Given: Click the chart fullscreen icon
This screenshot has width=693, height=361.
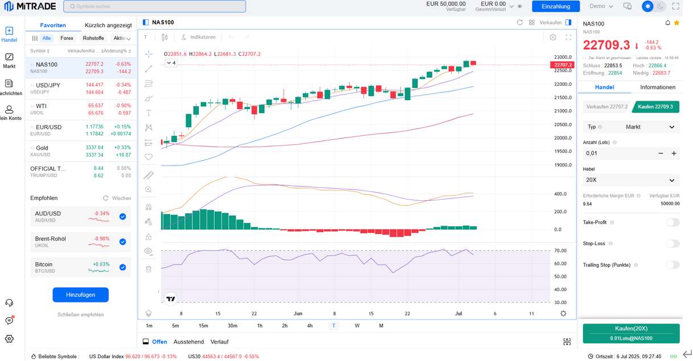Looking at the screenshot, I should point(568,37).
